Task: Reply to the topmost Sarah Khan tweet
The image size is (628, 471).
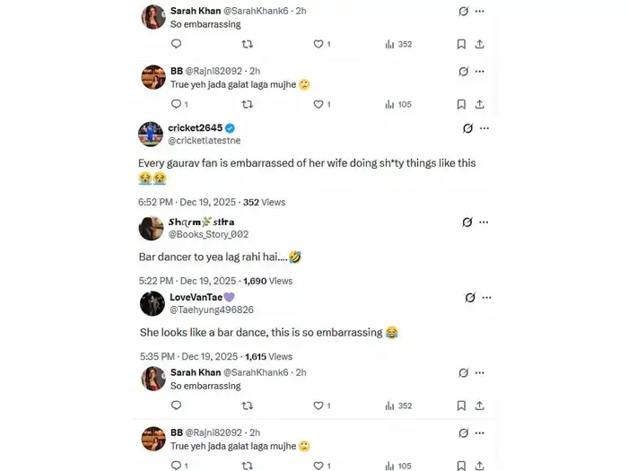Action: coord(176,44)
